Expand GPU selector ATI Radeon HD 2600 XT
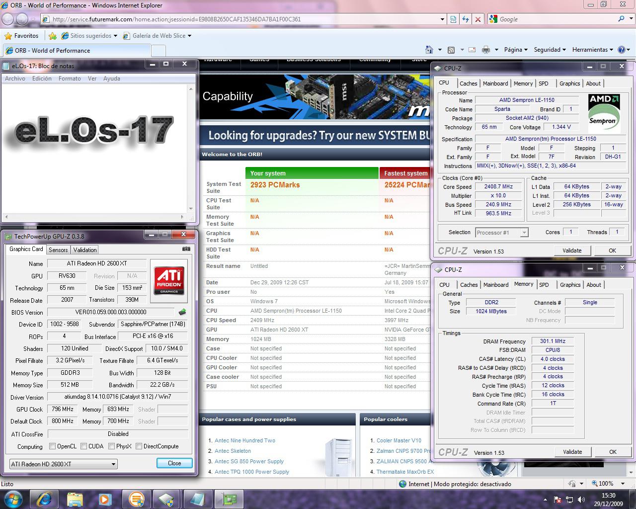 [63, 464]
